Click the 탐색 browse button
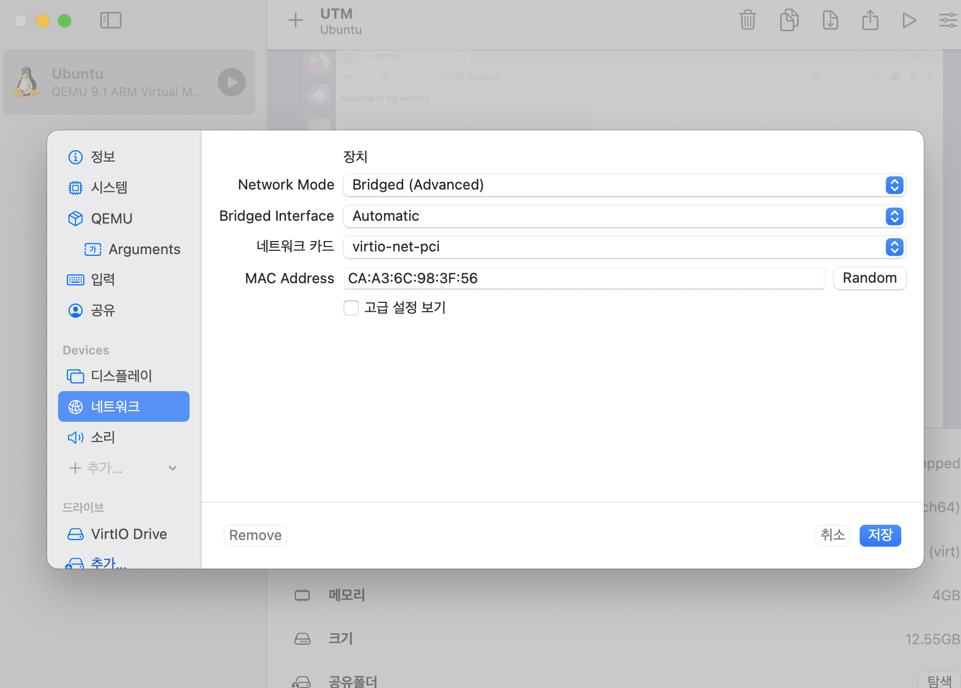 939,681
